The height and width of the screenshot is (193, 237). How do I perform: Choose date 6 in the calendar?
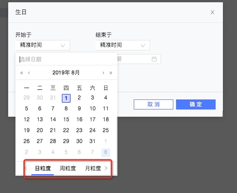(x=40, y=109)
